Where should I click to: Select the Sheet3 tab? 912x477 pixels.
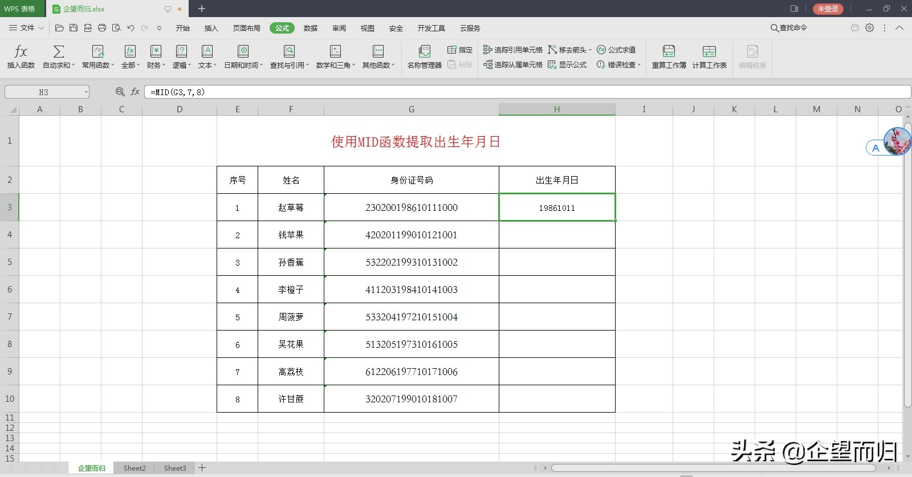coord(175,468)
